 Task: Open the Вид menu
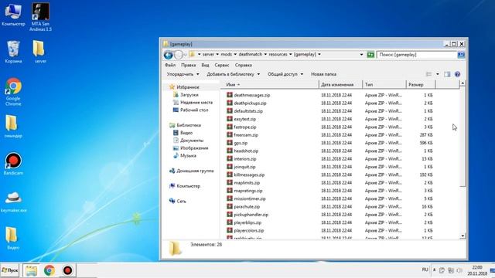click(x=205, y=65)
